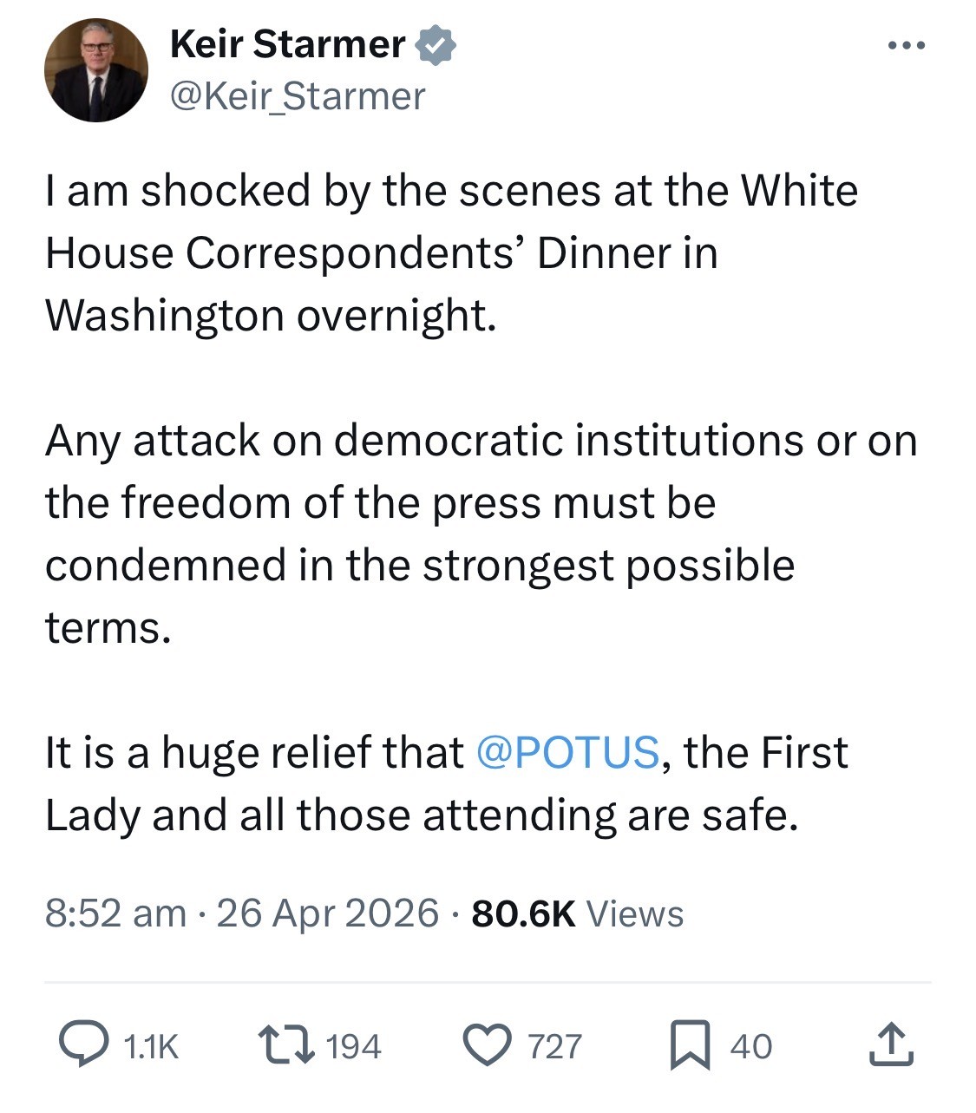Open Keir Starmer's profile picture
Image resolution: width=976 pixels, height=1113 pixels.
coord(96,70)
